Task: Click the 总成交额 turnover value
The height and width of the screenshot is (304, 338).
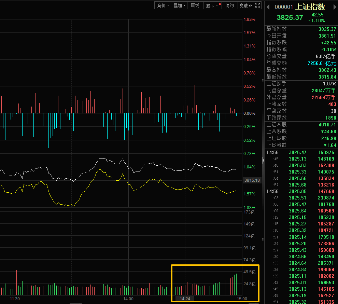Action: point(322,63)
